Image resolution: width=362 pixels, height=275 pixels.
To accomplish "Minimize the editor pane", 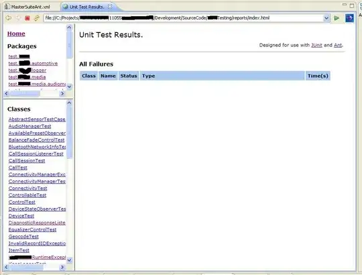I will click(345, 5).
